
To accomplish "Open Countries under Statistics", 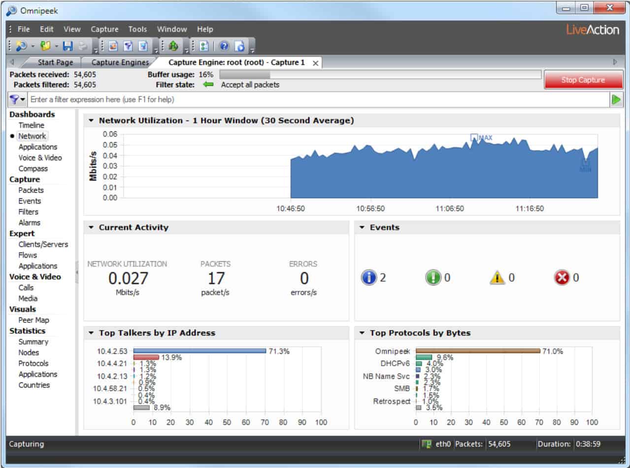I will click(x=34, y=385).
